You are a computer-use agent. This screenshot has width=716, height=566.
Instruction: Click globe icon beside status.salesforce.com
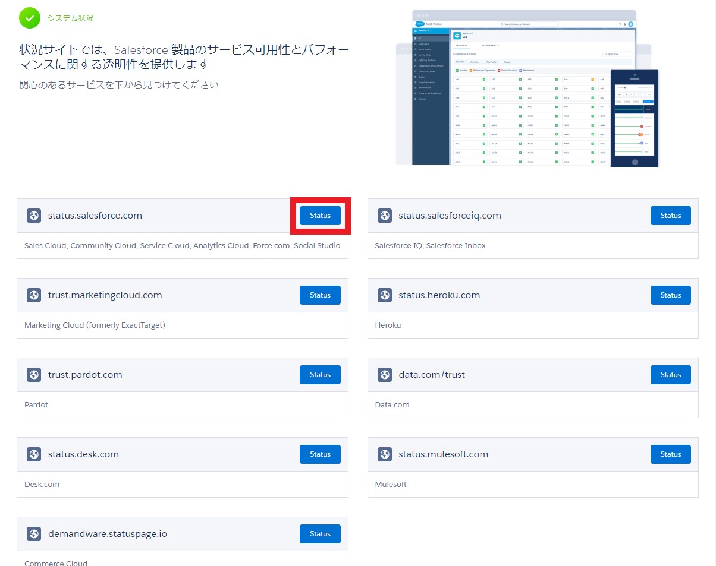coord(34,216)
